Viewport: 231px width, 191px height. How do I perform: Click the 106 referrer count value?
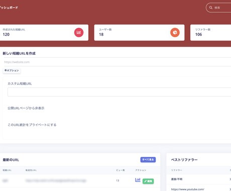point(198,35)
